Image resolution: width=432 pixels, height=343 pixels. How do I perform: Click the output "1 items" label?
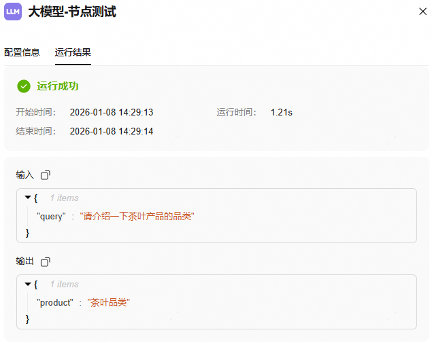point(65,284)
